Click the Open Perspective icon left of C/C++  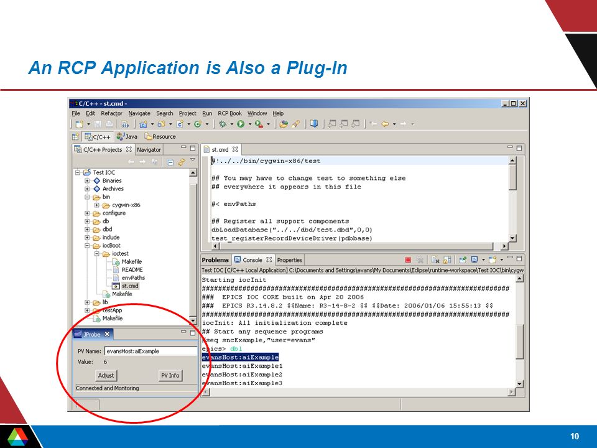[x=75, y=137]
